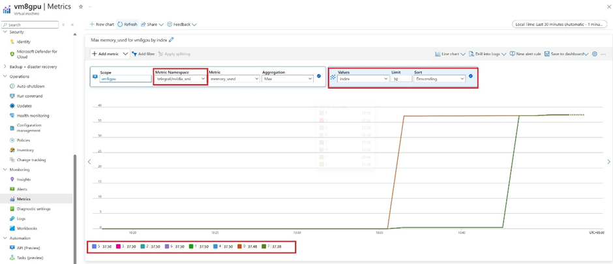Open the Aggregation Max dropdown
This screenshot has width=613, height=264.
click(288, 79)
